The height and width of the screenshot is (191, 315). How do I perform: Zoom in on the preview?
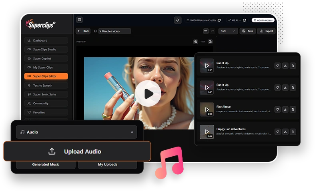[210, 42]
